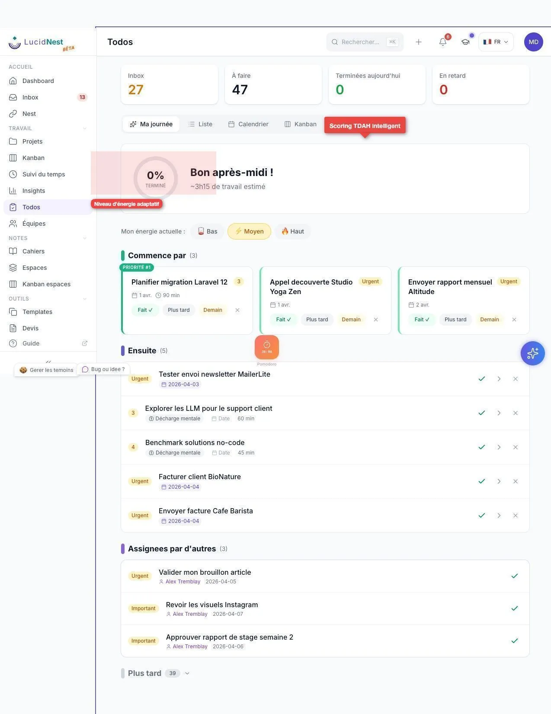551x714 pixels.
Task: Set current energy to Moyen
Action: pos(250,231)
